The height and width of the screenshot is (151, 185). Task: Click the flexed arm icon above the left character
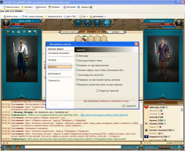pos(18,32)
